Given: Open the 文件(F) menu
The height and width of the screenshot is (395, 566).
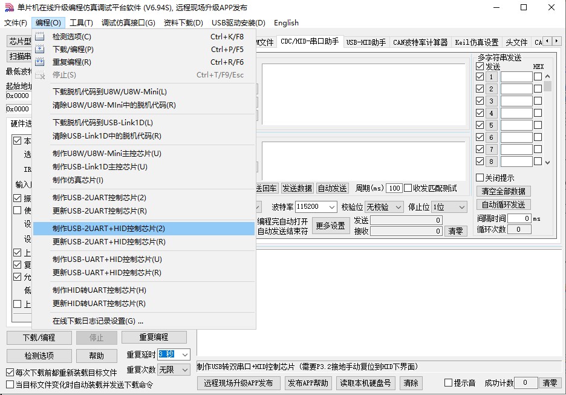Looking at the screenshot, I should [x=16, y=23].
